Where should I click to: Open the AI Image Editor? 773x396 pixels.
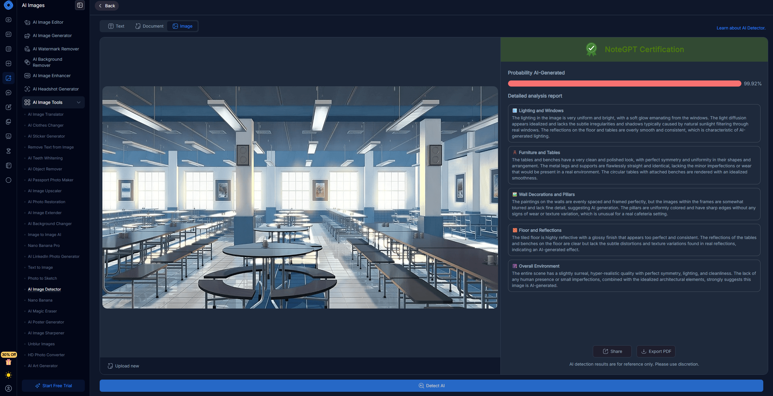point(48,22)
